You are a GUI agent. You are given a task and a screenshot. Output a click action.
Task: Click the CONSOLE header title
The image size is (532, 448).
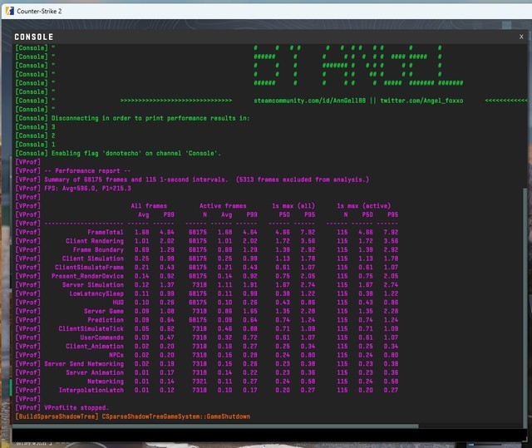pos(34,37)
